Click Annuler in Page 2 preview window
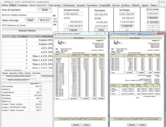166x127 pixels. [x=142, y=125]
